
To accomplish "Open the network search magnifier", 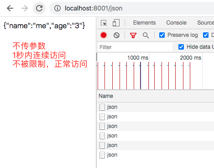I will coord(146,36).
